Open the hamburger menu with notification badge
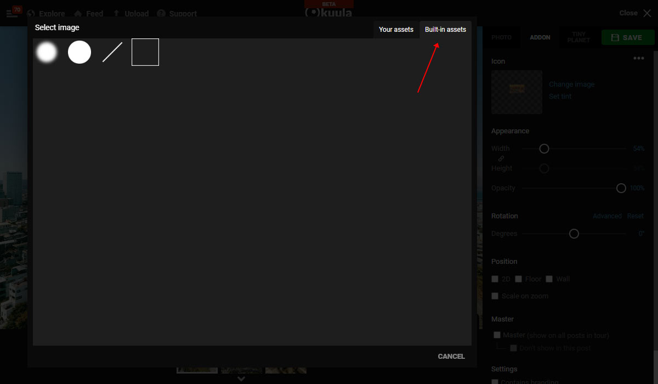 pos(13,12)
